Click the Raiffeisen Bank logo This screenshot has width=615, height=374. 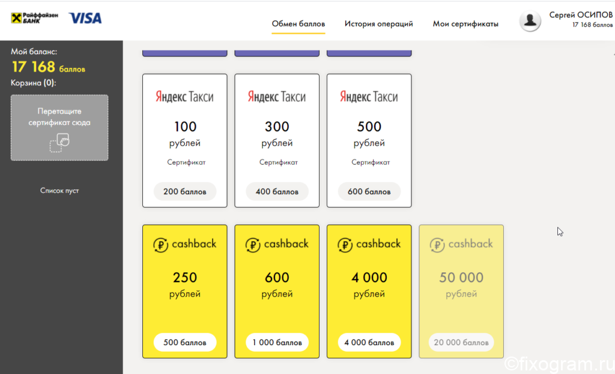click(34, 17)
